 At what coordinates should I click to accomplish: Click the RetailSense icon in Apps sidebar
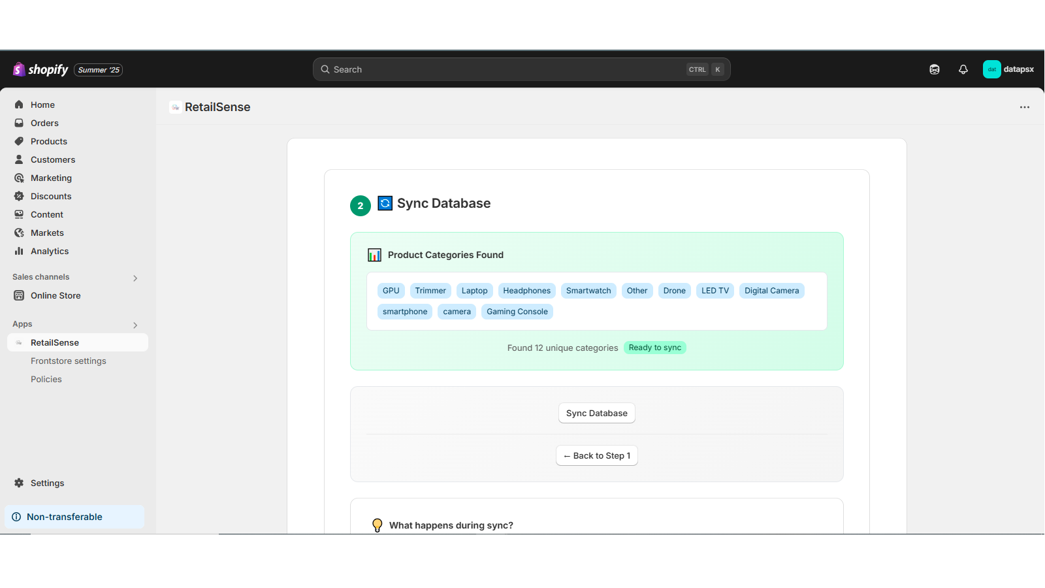coord(19,342)
